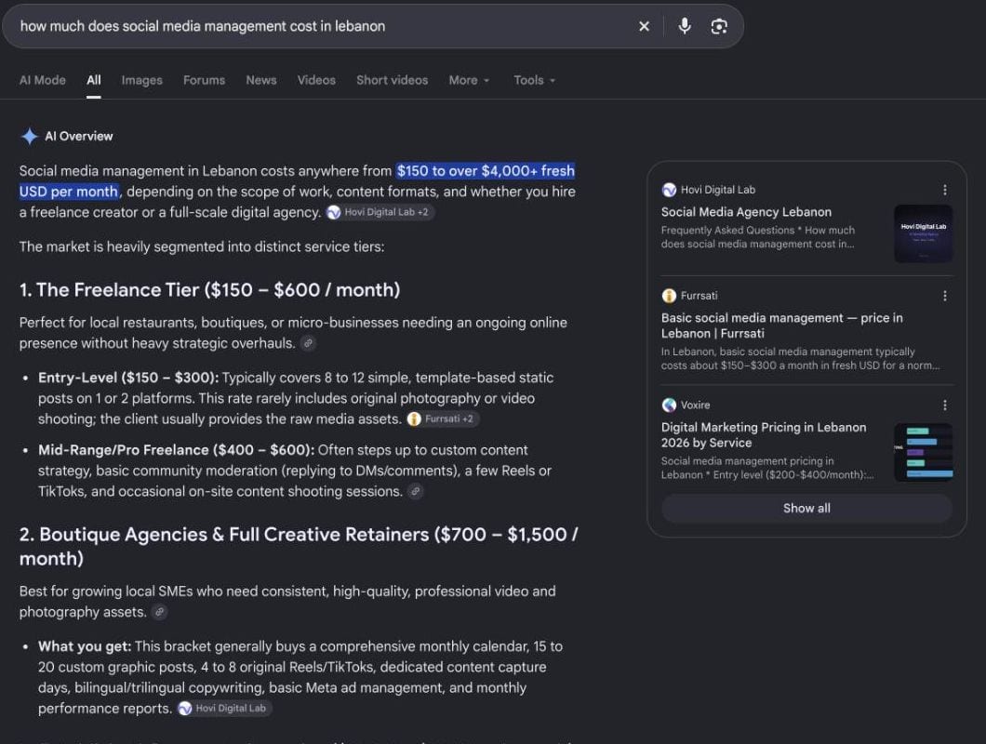Switch to AI Mode tab

(43, 81)
